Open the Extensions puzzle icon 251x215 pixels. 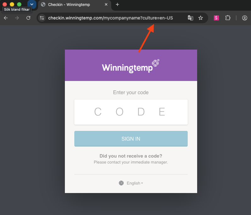[228, 18]
